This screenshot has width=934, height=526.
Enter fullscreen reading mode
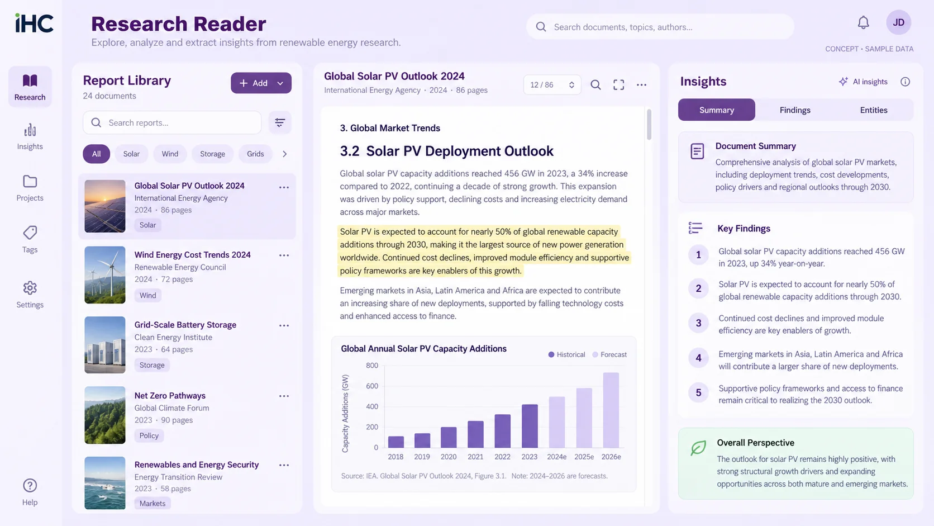(618, 85)
